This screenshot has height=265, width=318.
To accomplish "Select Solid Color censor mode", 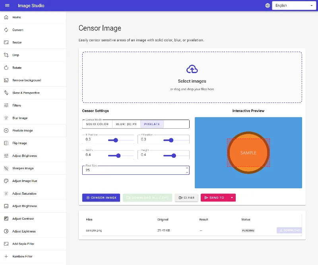I will (97, 124).
